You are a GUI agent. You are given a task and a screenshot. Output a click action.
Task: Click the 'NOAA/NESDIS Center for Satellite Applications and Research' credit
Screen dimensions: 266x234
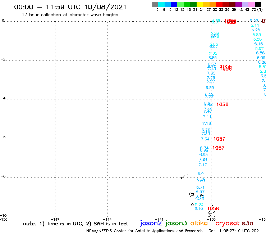[x=145, y=231]
